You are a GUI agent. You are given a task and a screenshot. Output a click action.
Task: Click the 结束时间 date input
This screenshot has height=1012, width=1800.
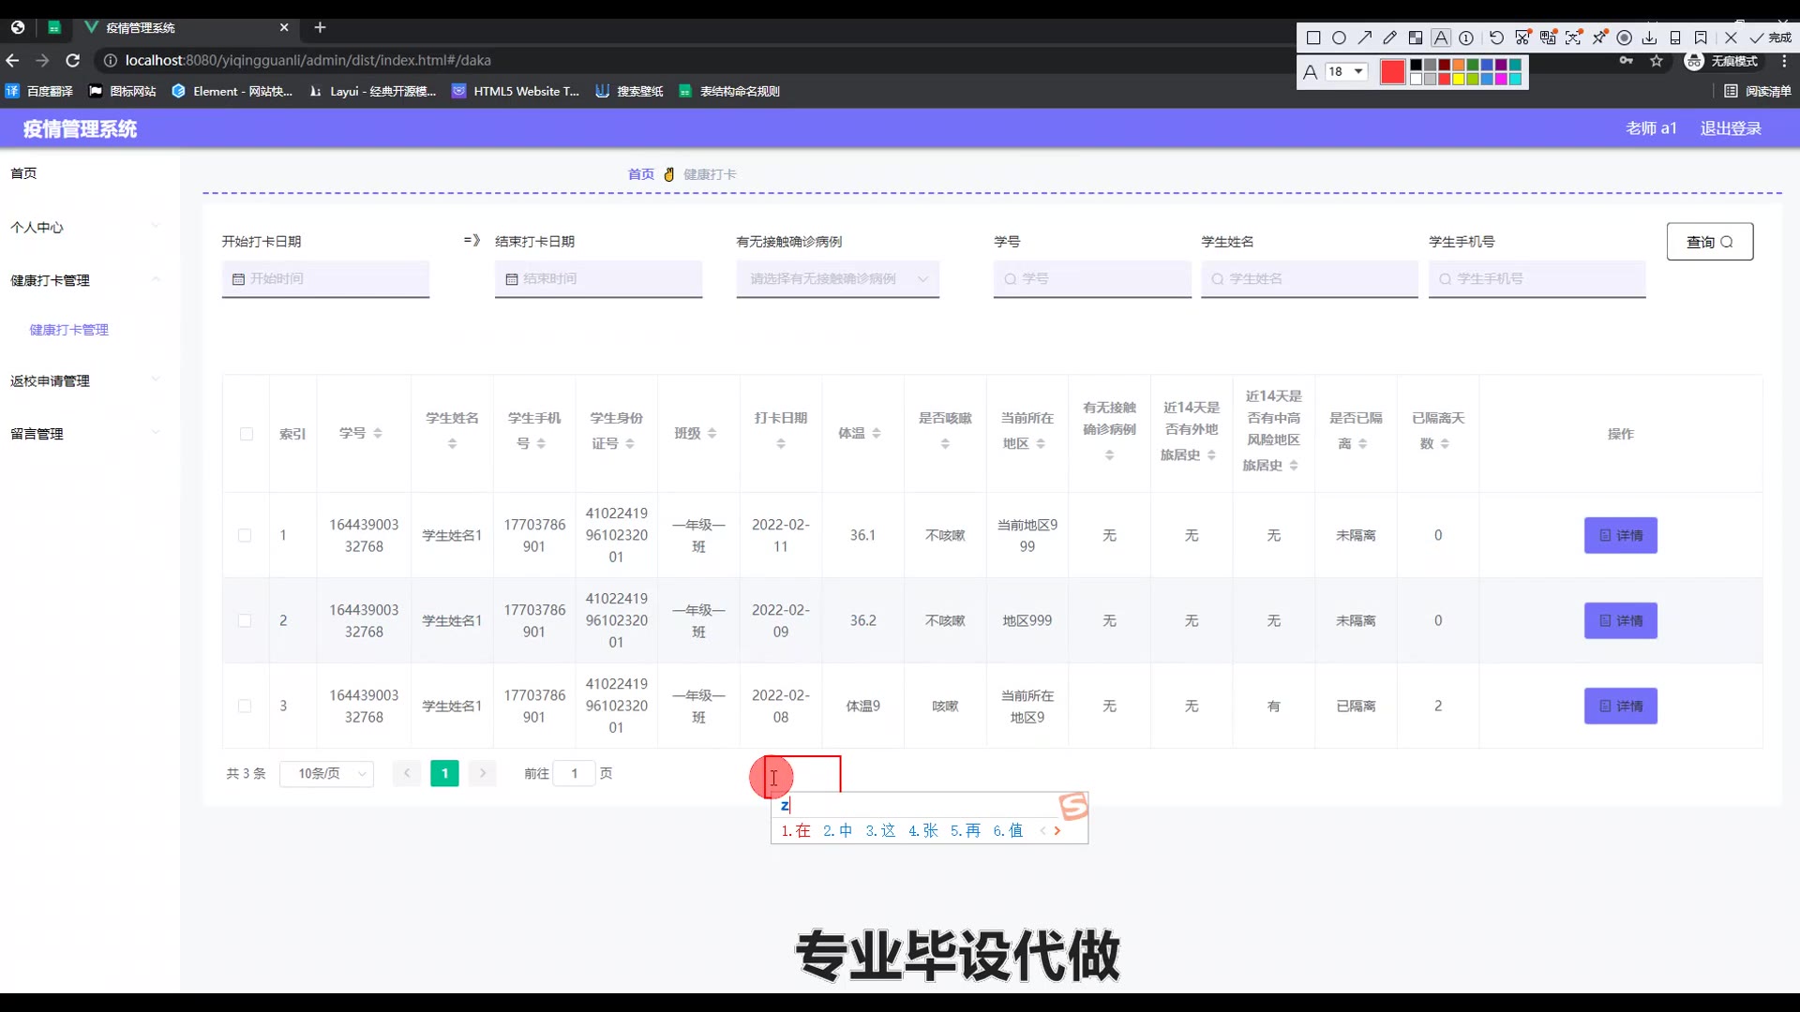[598, 279]
